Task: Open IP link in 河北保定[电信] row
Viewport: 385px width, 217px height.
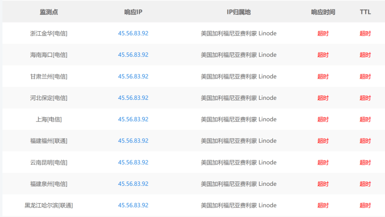Action: pos(133,97)
